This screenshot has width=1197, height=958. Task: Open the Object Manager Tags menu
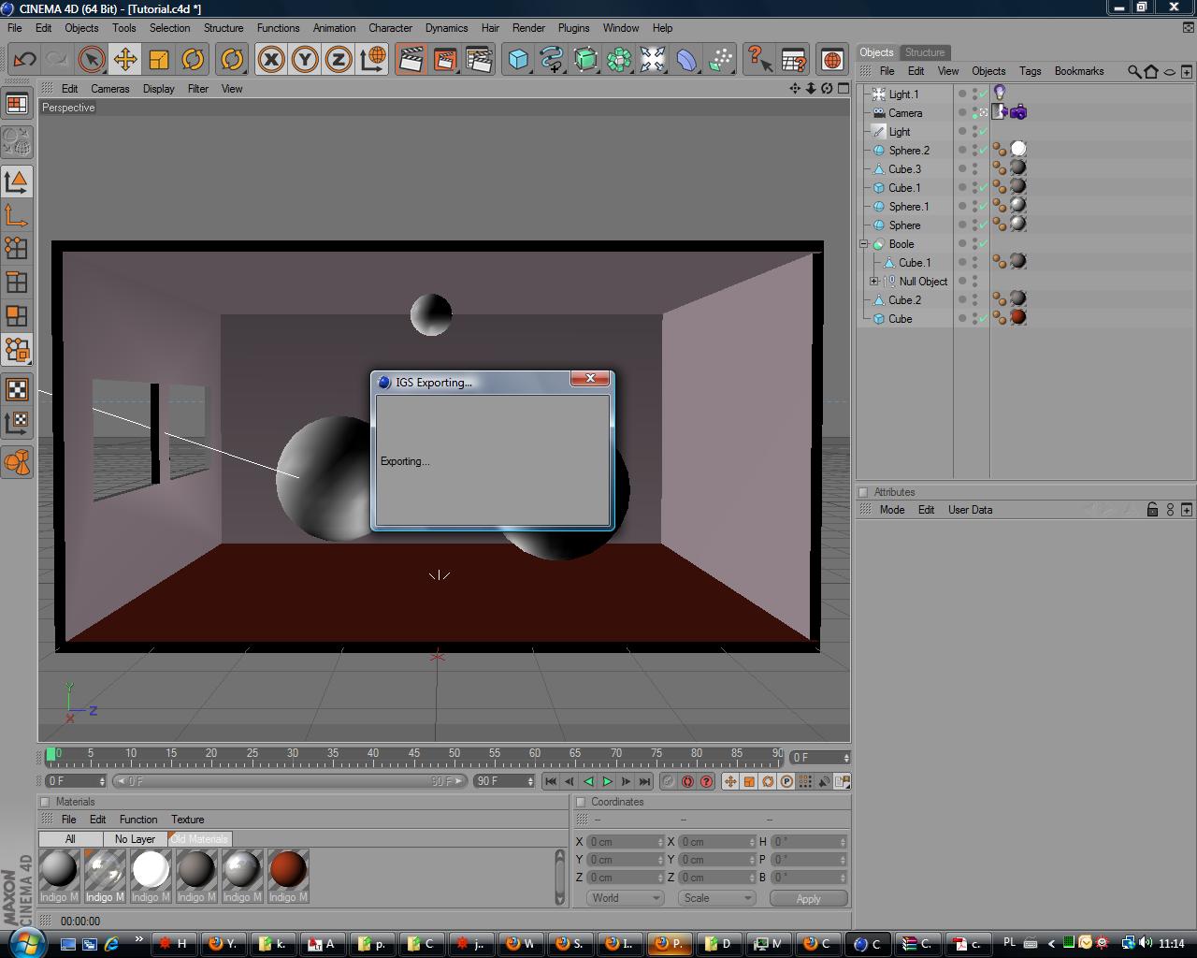(x=1030, y=71)
